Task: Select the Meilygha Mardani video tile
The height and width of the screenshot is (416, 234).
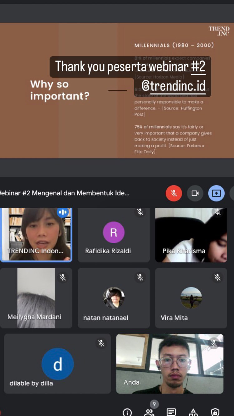Action: (x=36, y=298)
